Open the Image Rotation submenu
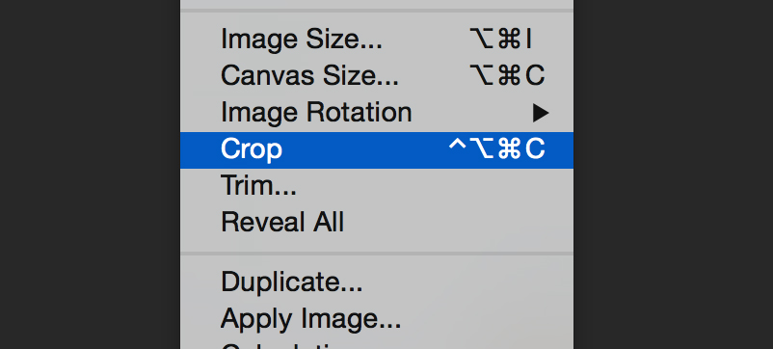 click(x=377, y=113)
